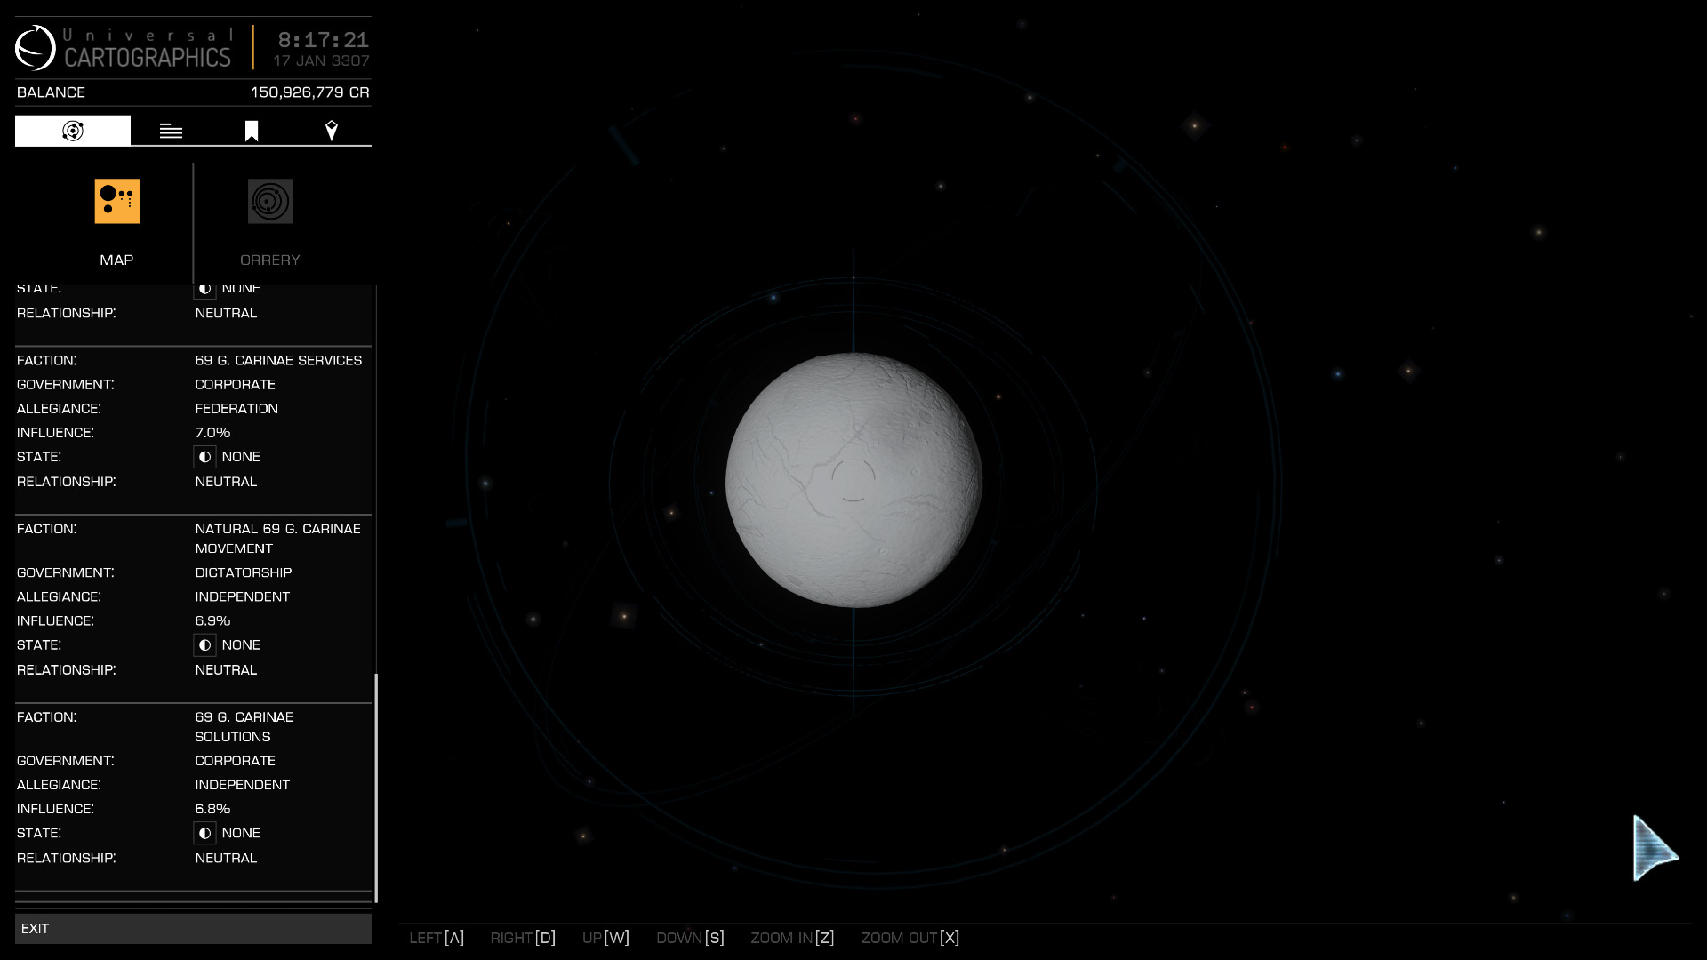Click state icon for 69 G. Carinae Solutions
Image resolution: width=1707 pixels, height=960 pixels.
pyautogui.click(x=205, y=834)
